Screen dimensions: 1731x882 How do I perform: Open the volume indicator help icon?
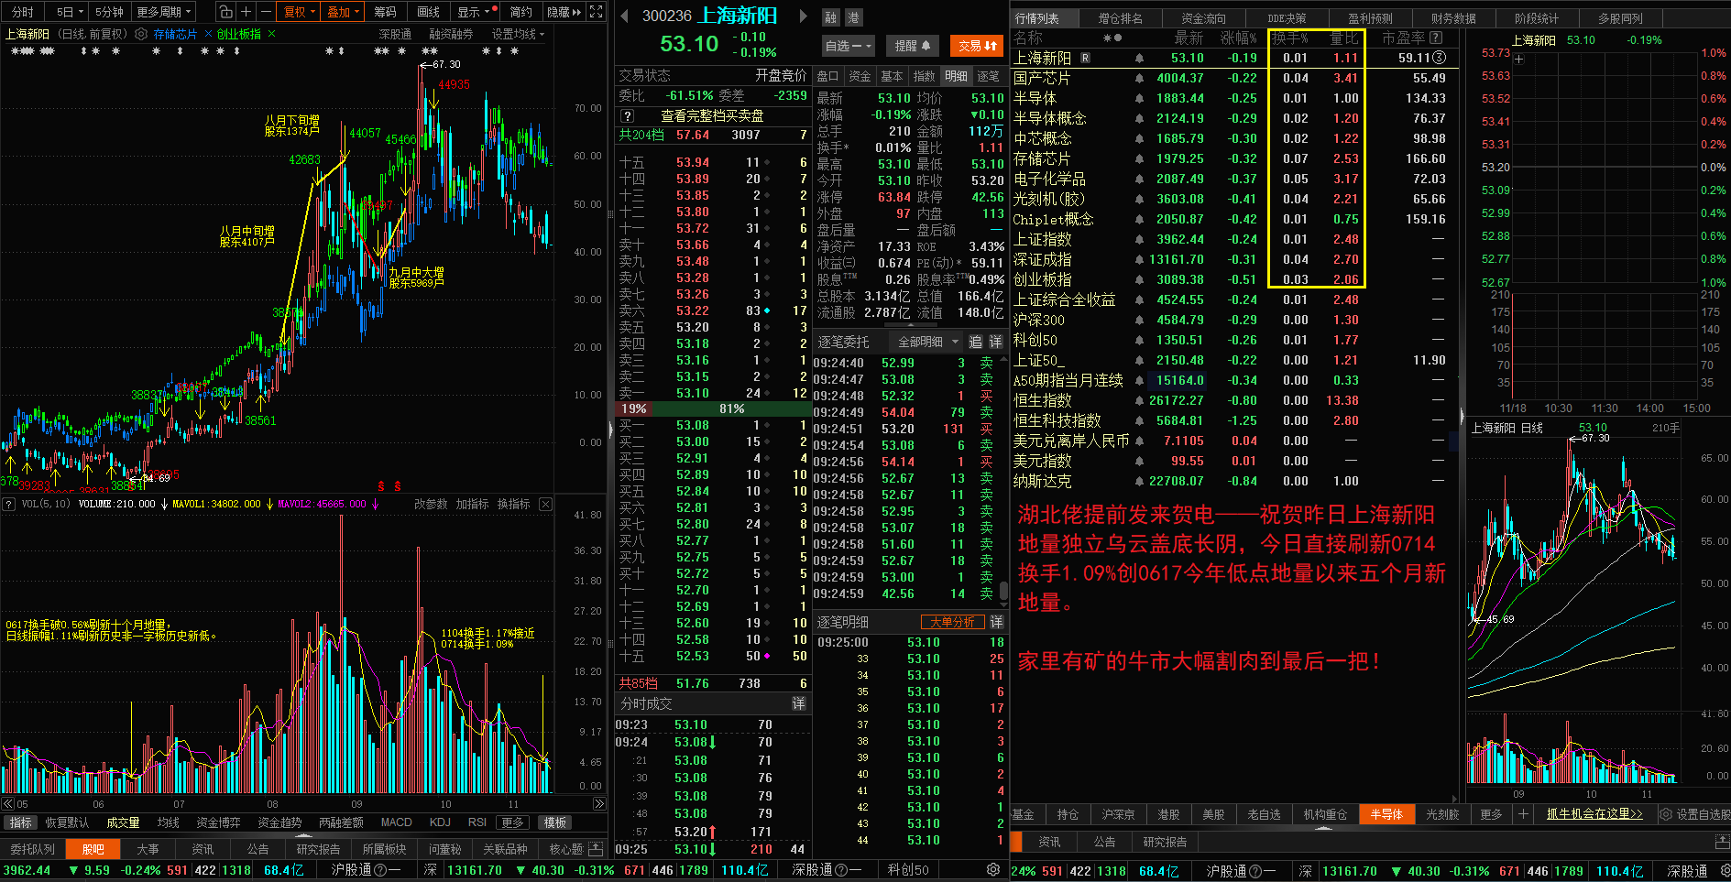coord(8,504)
